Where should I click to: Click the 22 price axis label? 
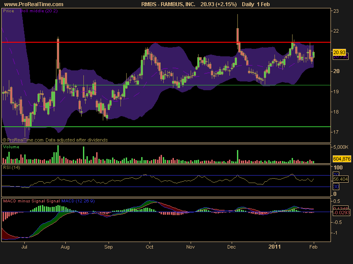point(336,31)
